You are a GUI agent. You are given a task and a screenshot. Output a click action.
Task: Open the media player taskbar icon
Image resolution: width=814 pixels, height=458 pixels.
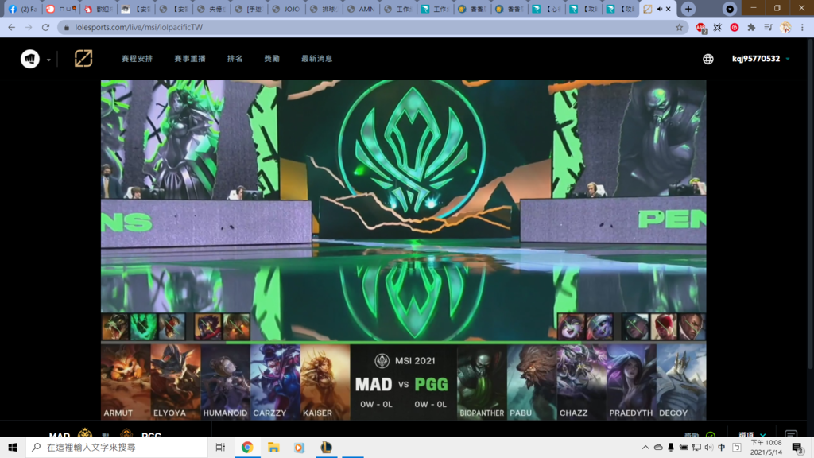300,447
